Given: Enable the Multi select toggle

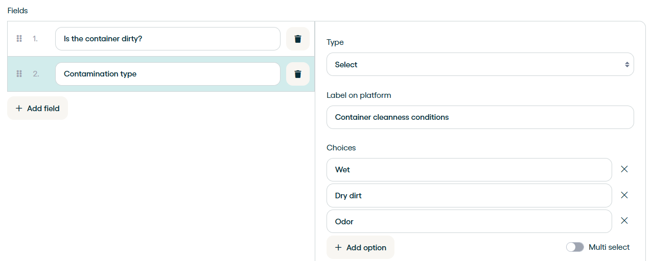Looking at the screenshot, I should tap(575, 247).
